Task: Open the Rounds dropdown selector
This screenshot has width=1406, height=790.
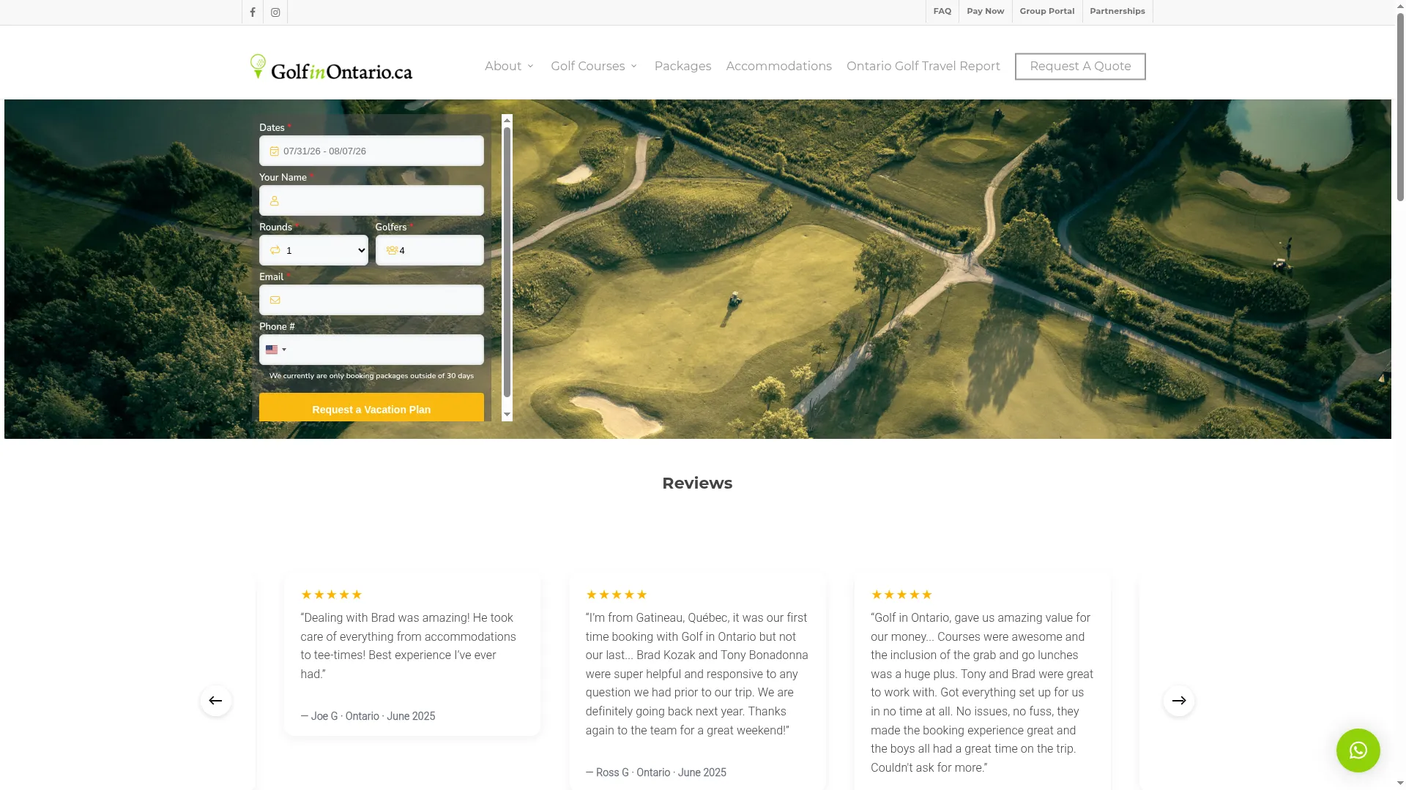Action: pos(313,250)
